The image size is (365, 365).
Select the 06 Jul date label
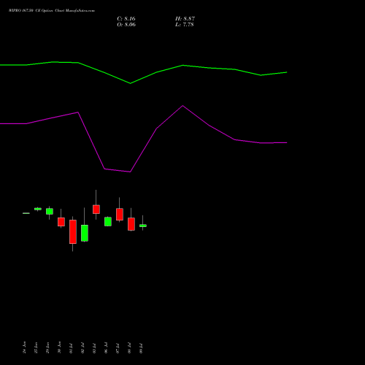pos(106,348)
